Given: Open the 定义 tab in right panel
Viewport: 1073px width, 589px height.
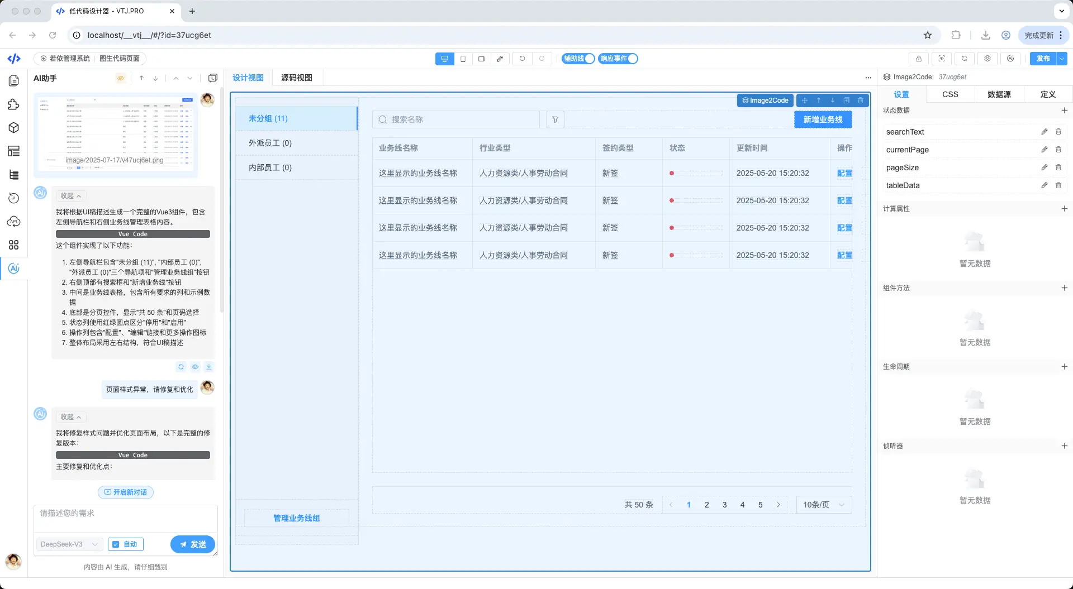Looking at the screenshot, I should (x=1048, y=94).
